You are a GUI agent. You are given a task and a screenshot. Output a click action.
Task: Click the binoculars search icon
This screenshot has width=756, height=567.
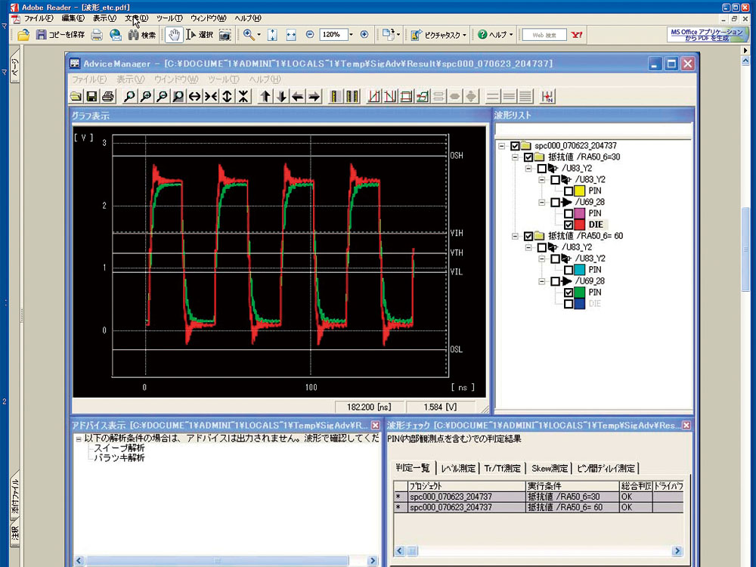(x=134, y=35)
